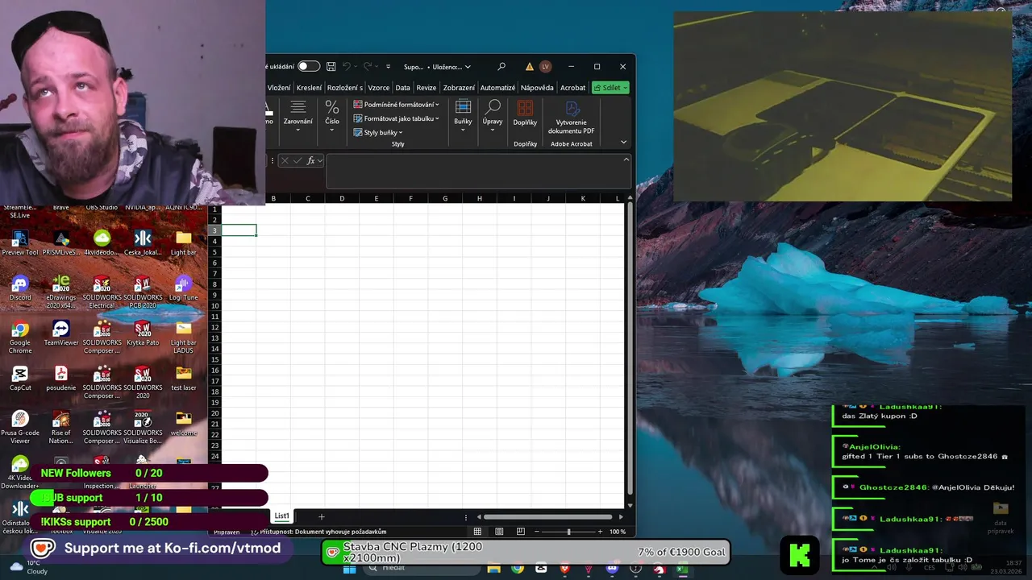The width and height of the screenshot is (1032, 580).
Task: Toggle the Excel AutoSave switch
Action: (x=308, y=67)
